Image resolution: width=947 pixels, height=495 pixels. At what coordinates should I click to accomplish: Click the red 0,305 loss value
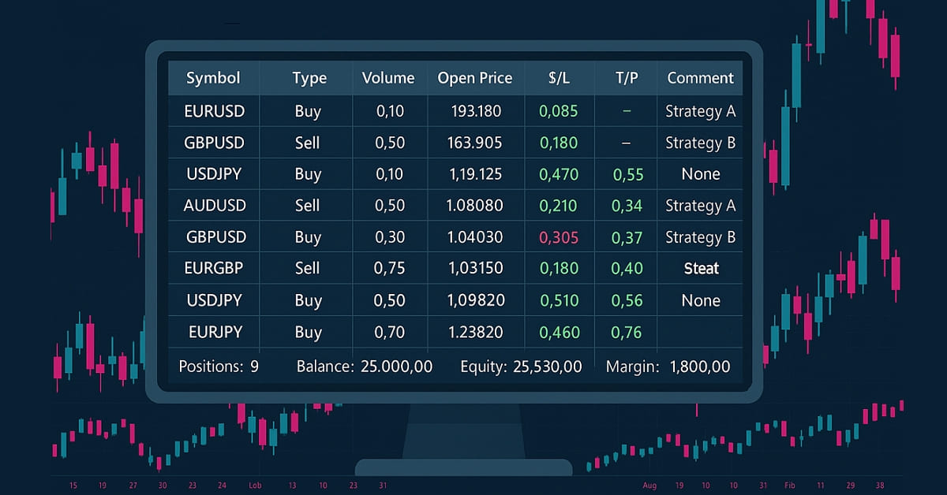(559, 237)
